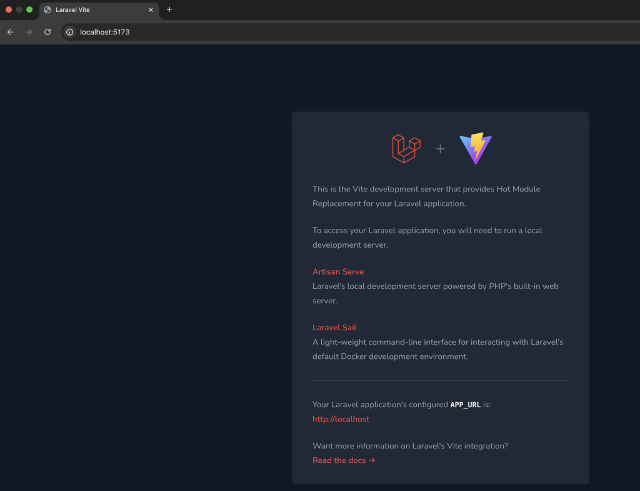Click the Vite lightning bolt logo

[x=475, y=148]
